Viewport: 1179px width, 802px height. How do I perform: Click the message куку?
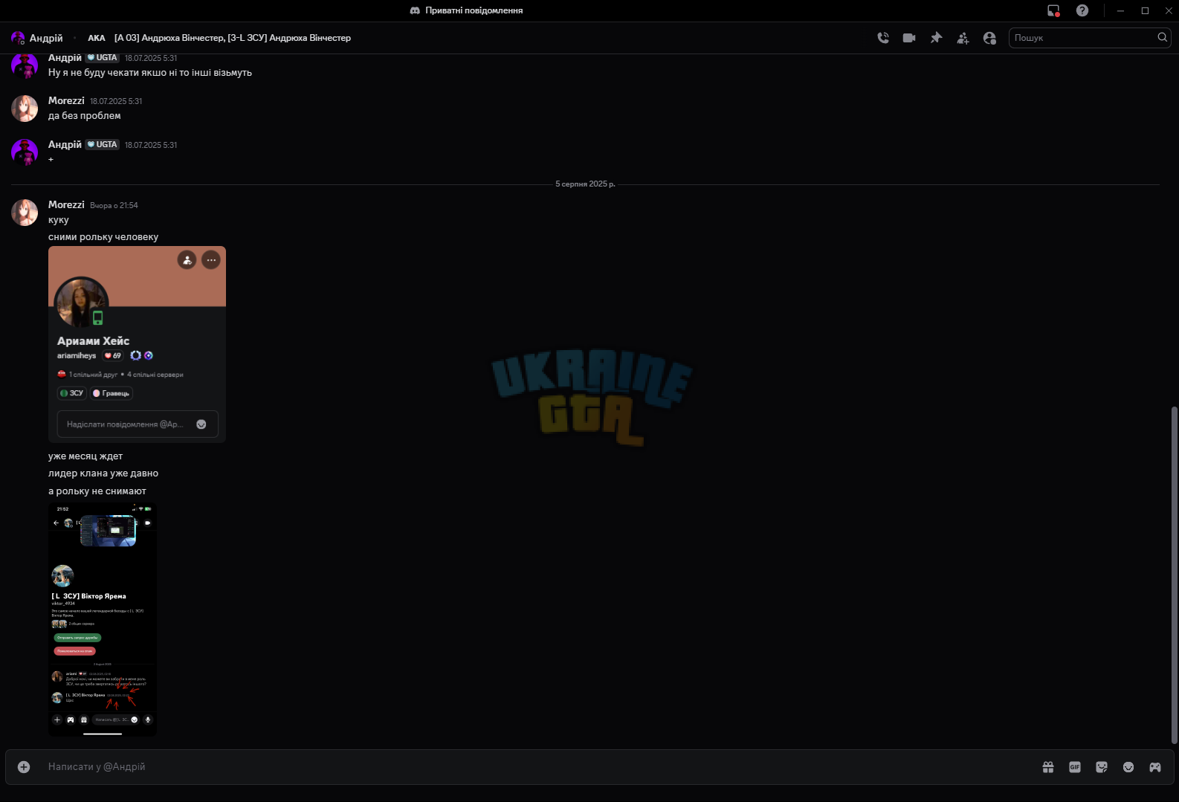click(x=58, y=220)
